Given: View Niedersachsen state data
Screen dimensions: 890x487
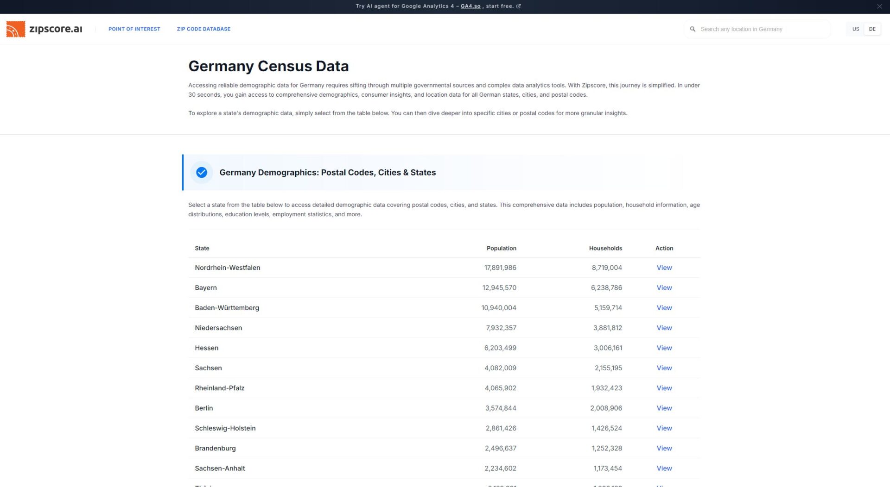Looking at the screenshot, I should click(x=664, y=328).
